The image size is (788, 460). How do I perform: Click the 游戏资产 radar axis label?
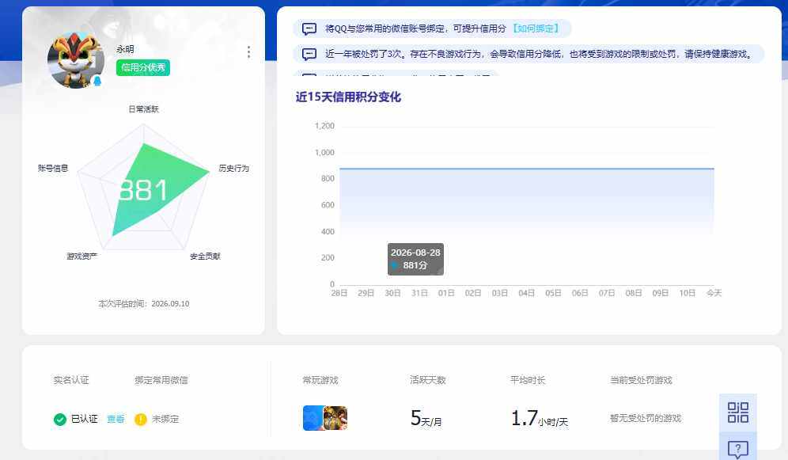pyautogui.click(x=82, y=256)
